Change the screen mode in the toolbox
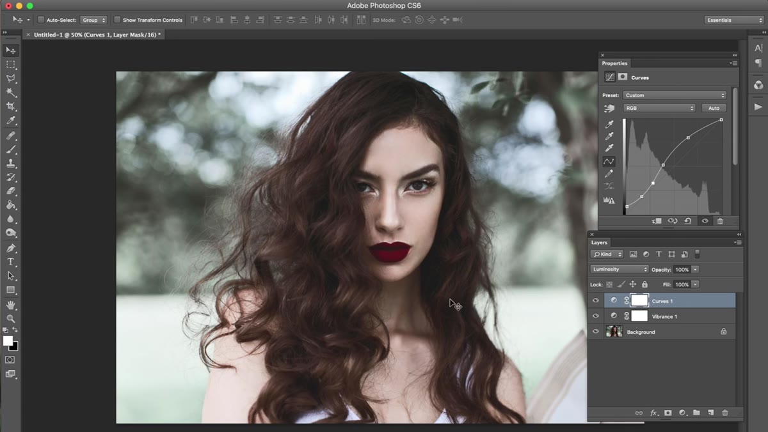 pos(10,374)
